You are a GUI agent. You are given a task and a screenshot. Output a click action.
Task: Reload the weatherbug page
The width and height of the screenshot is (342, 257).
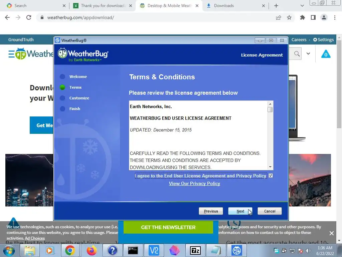click(29, 17)
